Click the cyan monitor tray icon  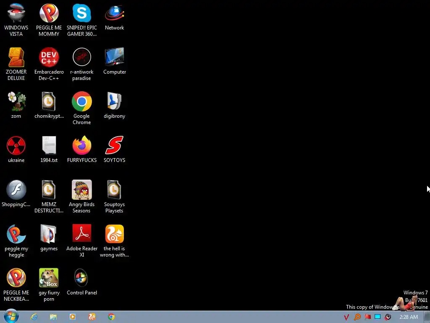pyautogui.click(x=378, y=317)
